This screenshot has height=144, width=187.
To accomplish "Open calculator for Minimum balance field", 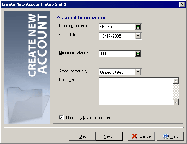I will [x=138, y=54].
